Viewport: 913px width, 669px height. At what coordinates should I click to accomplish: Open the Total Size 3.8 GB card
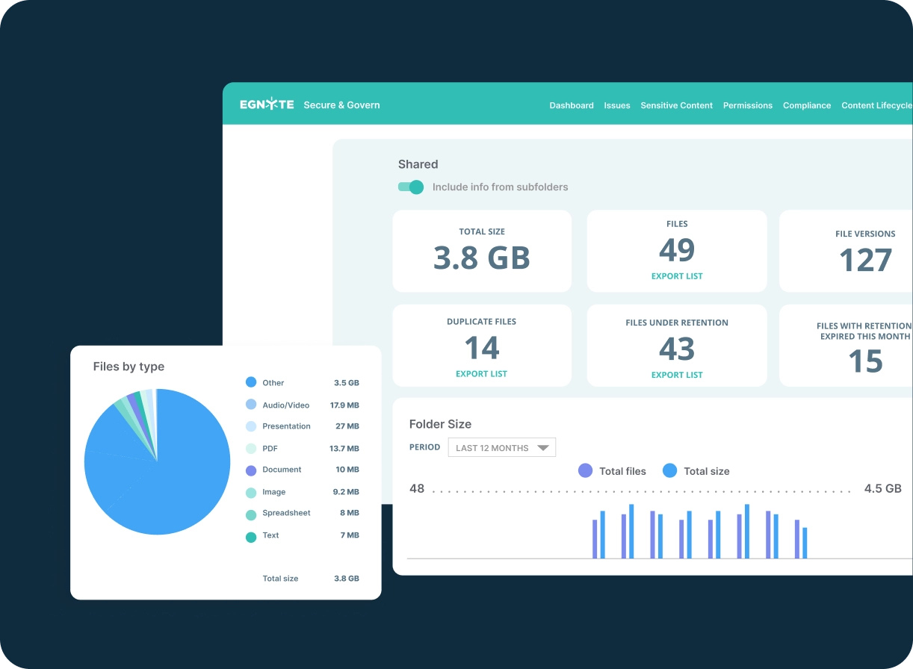482,251
